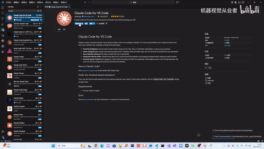This screenshot has width=264, height=149.
Task: Select Claude Theme extension in list
Action: tap(24, 75)
